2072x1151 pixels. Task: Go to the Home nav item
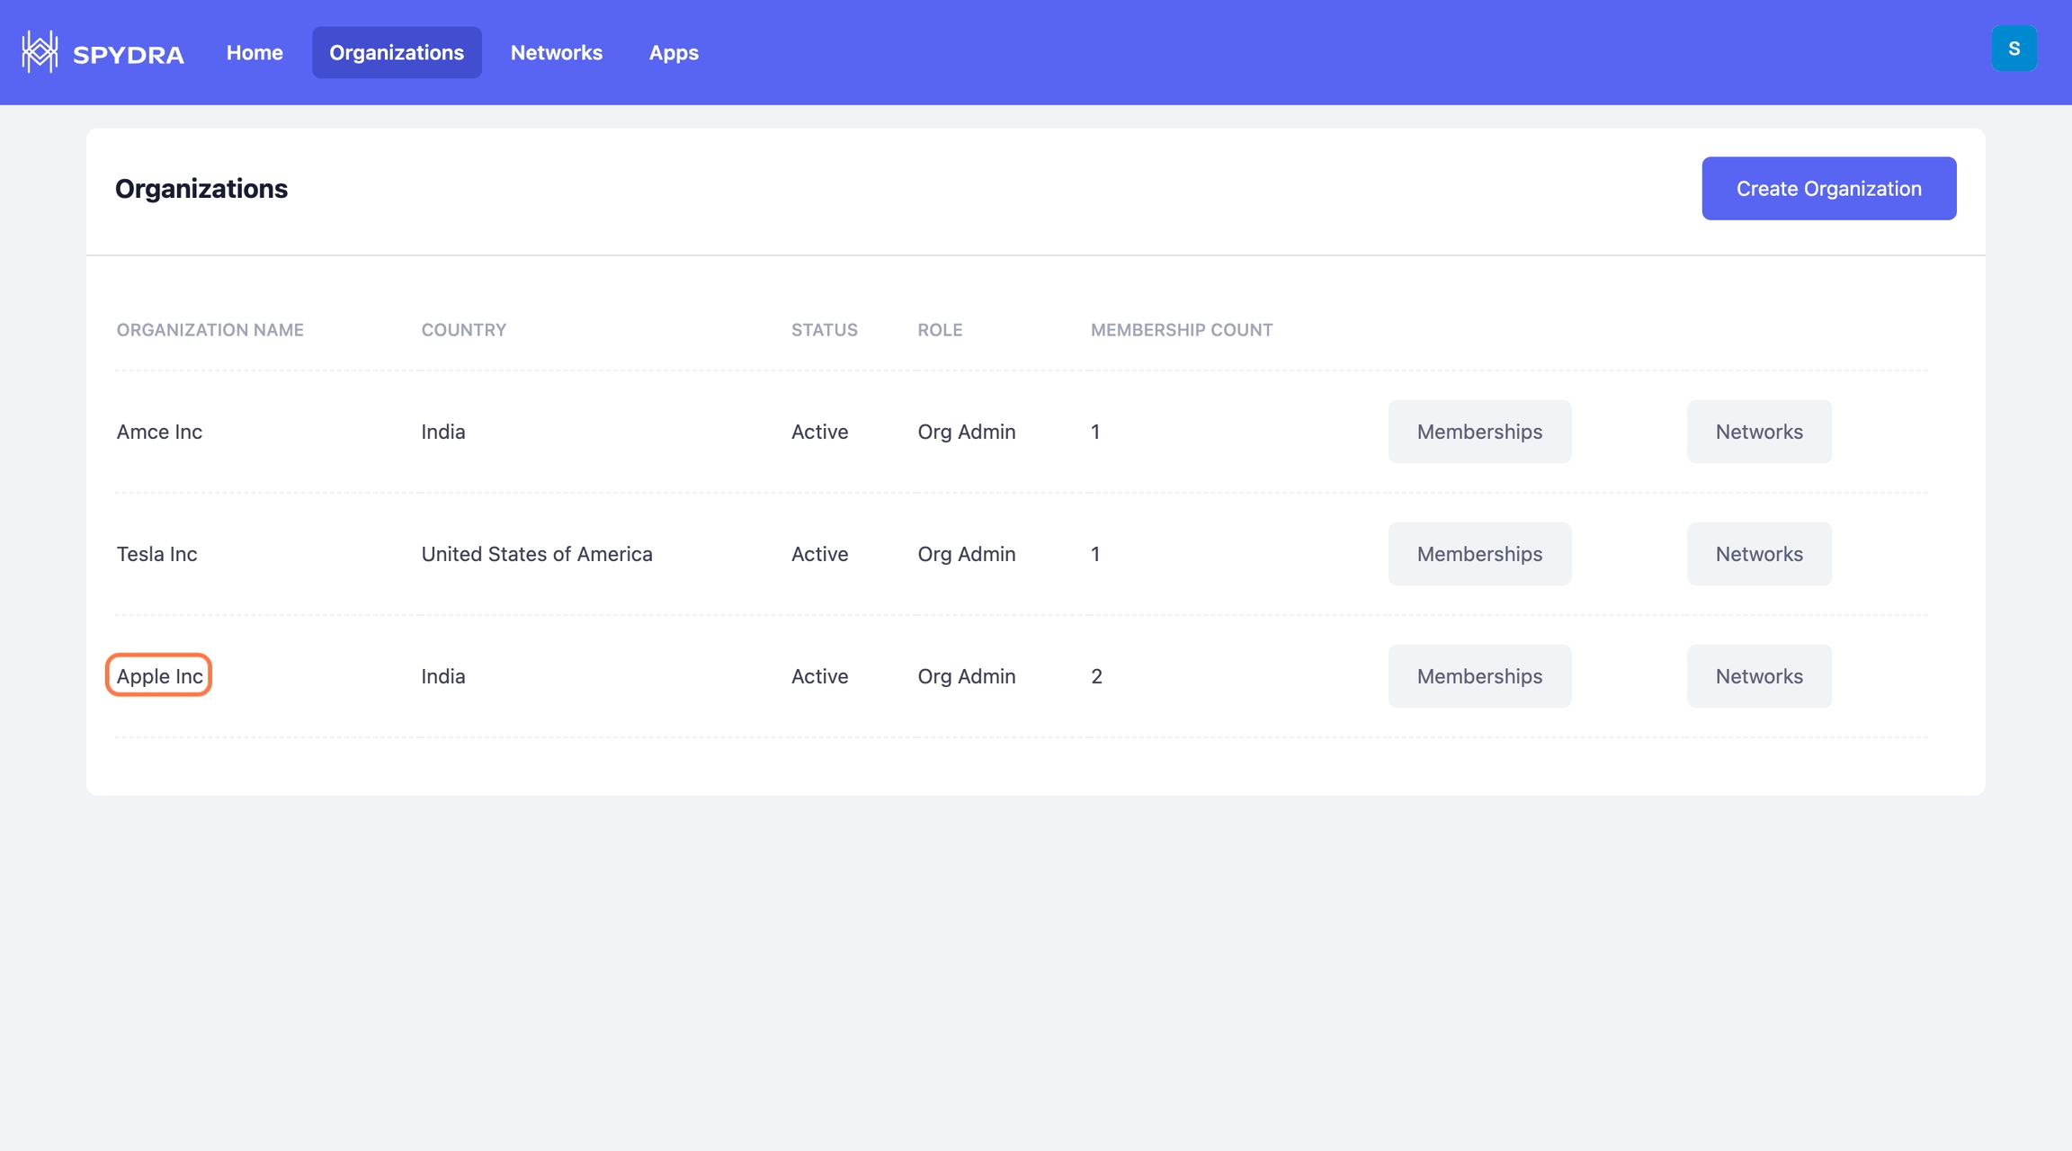tap(255, 53)
